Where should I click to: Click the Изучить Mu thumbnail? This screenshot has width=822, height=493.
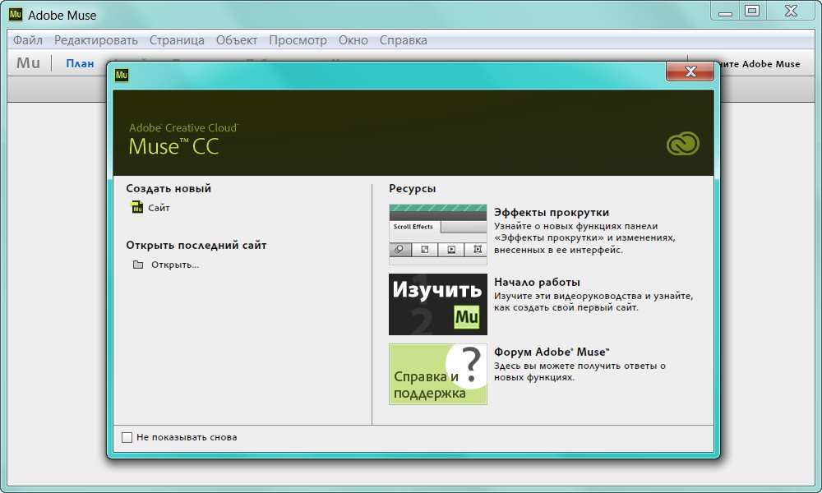[438, 304]
